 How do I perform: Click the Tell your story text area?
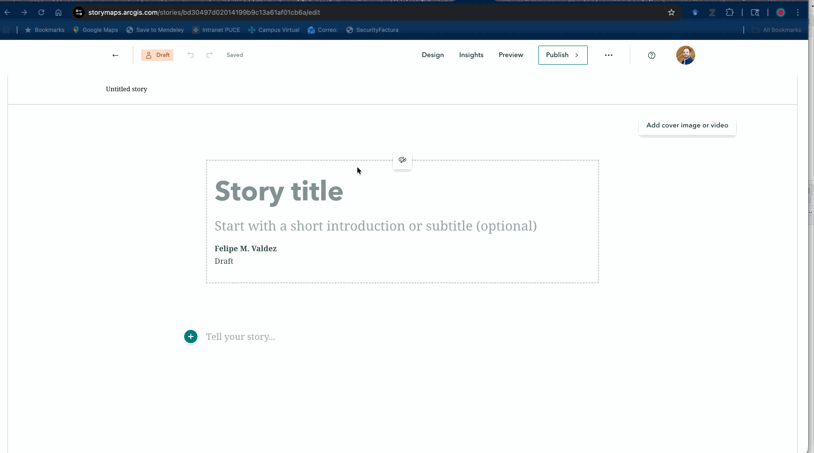pos(240,337)
